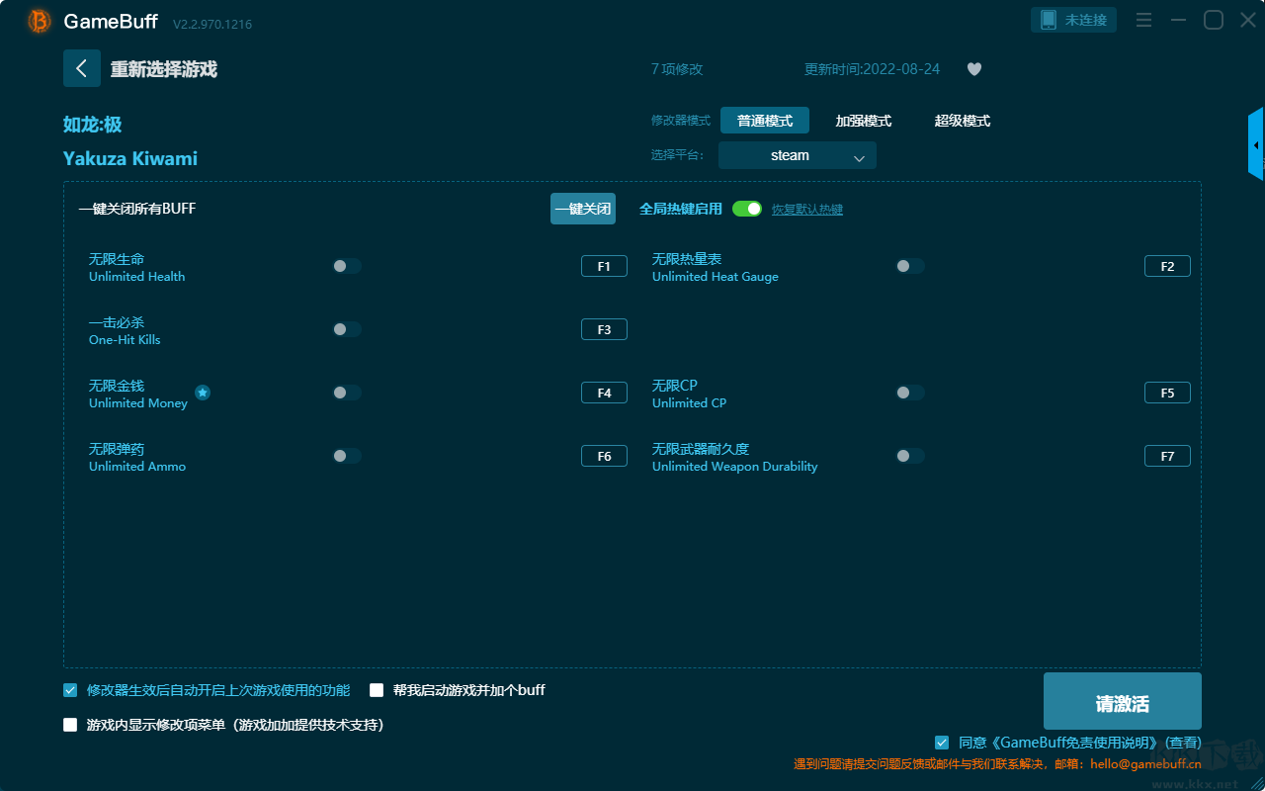
Task: Click 未连接 connection button
Action: (1074, 20)
